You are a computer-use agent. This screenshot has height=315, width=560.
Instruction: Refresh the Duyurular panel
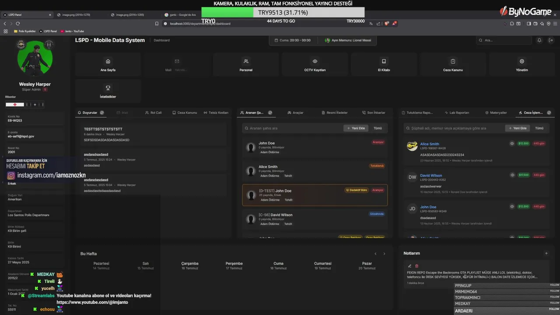102,112
